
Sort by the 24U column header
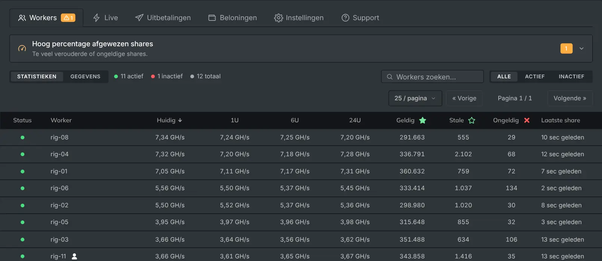[355, 120]
